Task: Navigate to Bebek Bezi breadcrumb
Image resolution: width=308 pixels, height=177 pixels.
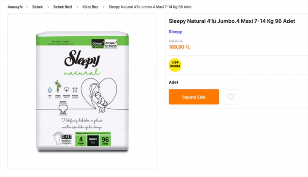Action: point(62,7)
